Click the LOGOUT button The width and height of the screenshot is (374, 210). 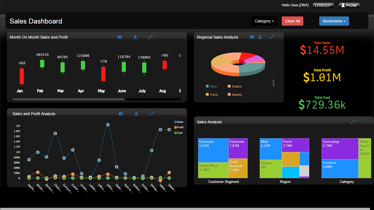(323, 5)
